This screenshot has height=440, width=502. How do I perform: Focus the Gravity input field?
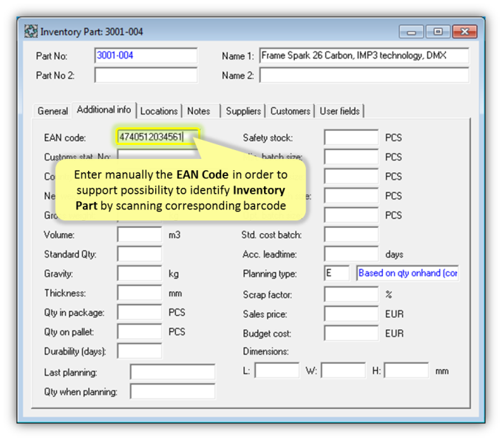[x=140, y=274]
